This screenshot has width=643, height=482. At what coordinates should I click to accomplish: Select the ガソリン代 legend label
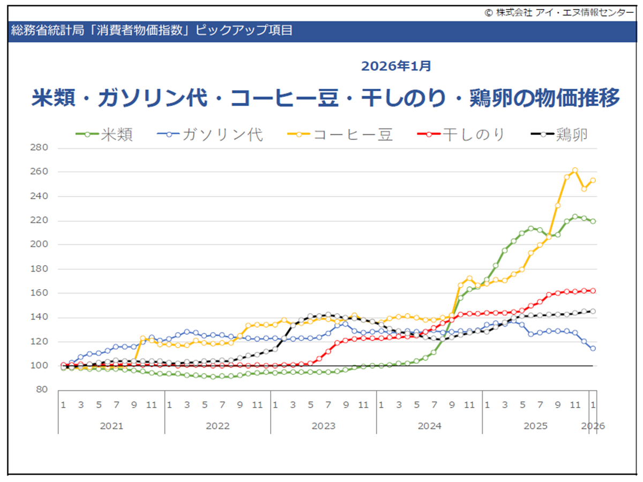[223, 134]
